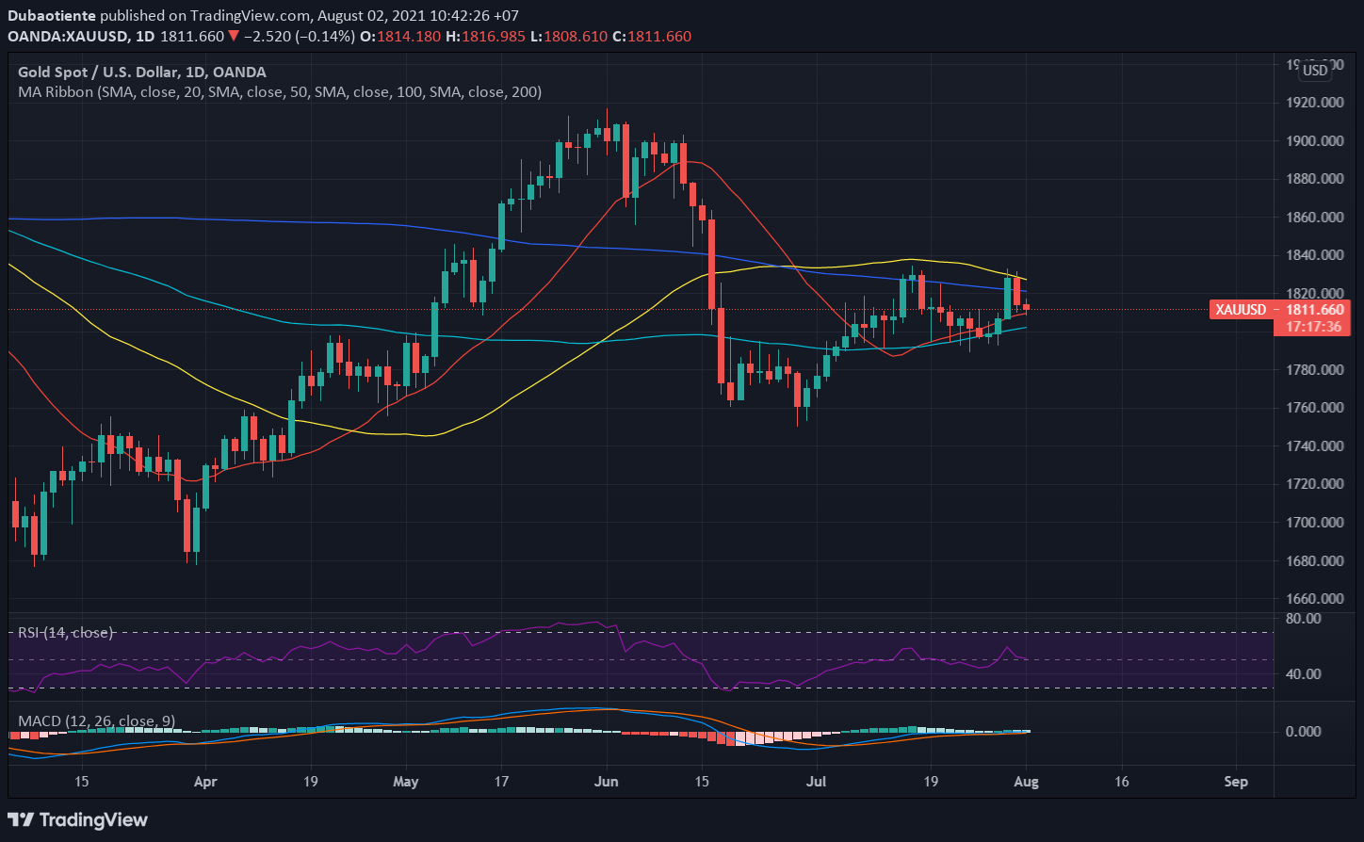Click the 1780.000 price axis label
Image resolution: width=1364 pixels, height=842 pixels.
coord(1314,370)
